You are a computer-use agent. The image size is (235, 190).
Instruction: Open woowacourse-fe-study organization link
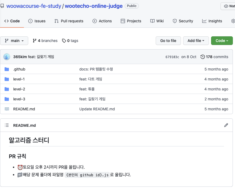click(x=34, y=6)
